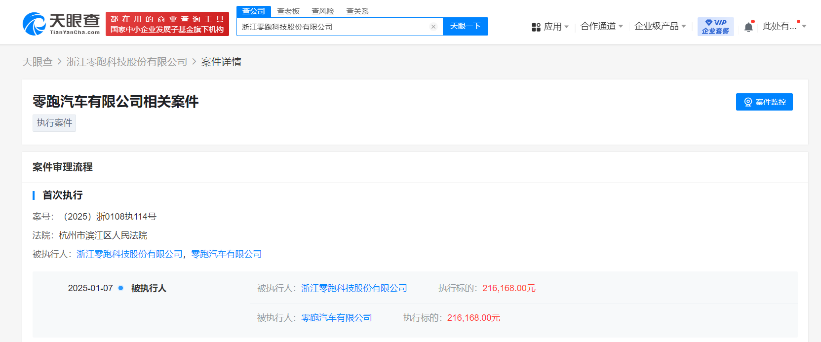The image size is (821, 342).
Task: Click the 2025-01-07 date text
Action: point(90,288)
